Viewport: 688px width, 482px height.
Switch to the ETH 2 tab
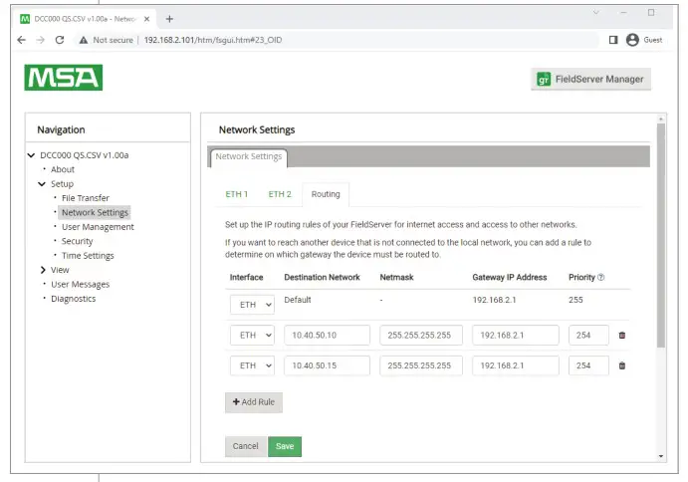[280, 194]
